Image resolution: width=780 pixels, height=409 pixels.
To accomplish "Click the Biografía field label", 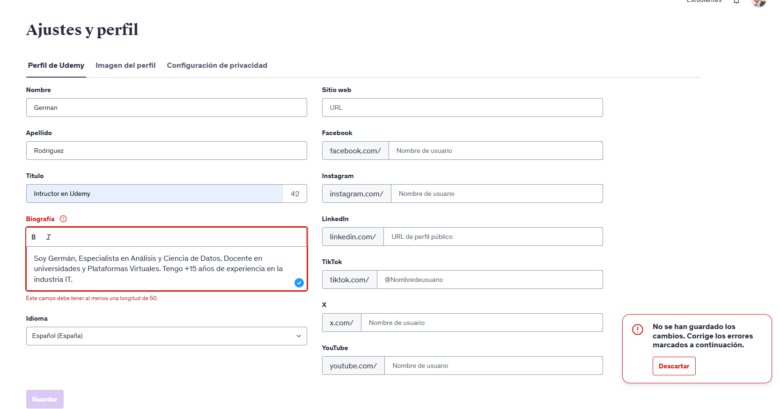I will tap(40, 219).
